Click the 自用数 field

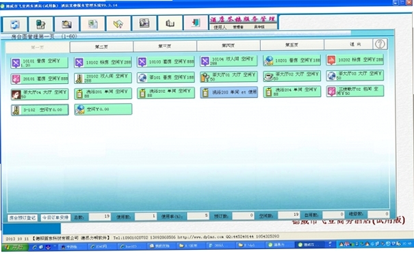click(x=333, y=214)
